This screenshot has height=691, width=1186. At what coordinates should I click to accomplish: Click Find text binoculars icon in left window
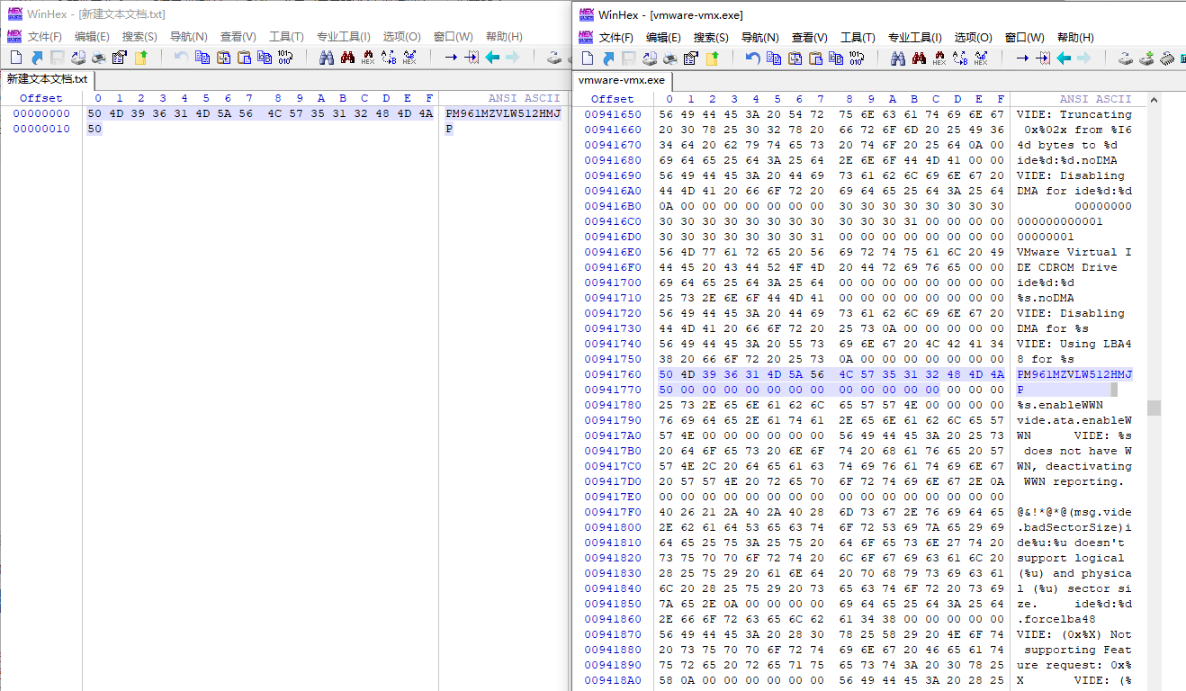click(326, 58)
